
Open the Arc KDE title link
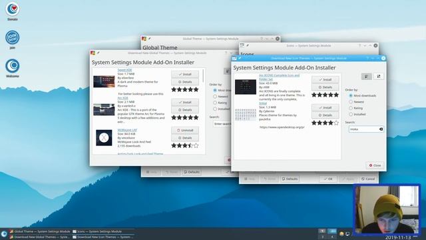[x=122, y=98]
